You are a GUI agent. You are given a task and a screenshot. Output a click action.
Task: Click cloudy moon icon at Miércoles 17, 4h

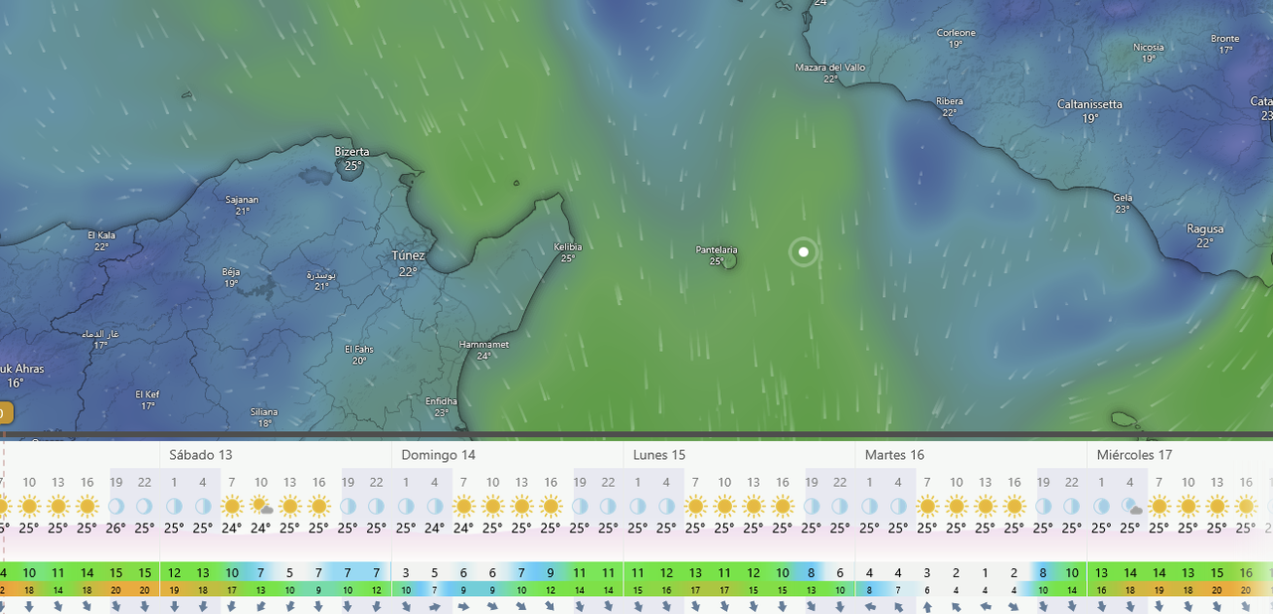pyautogui.click(x=1131, y=506)
